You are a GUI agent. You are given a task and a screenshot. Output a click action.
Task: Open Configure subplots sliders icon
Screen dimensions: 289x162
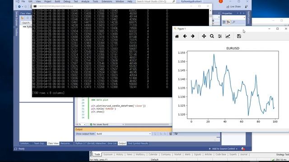220,36
